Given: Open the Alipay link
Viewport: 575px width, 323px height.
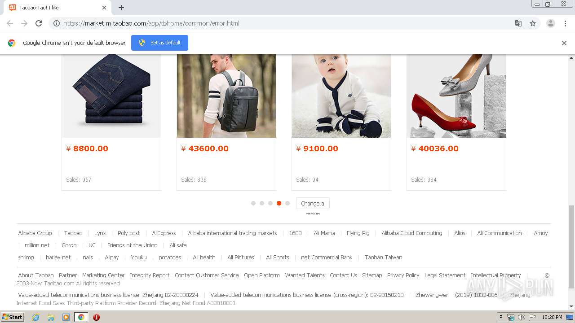Looking at the screenshot, I should 112,258.
